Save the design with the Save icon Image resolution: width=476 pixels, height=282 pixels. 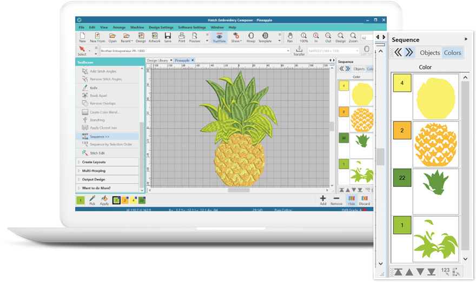168,38
